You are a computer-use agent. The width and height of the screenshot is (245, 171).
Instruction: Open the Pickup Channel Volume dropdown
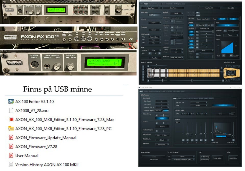click(x=155, y=37)
